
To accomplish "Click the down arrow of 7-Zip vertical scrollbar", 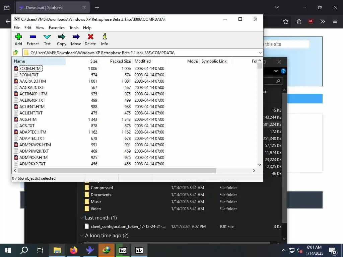I will 260,165.
